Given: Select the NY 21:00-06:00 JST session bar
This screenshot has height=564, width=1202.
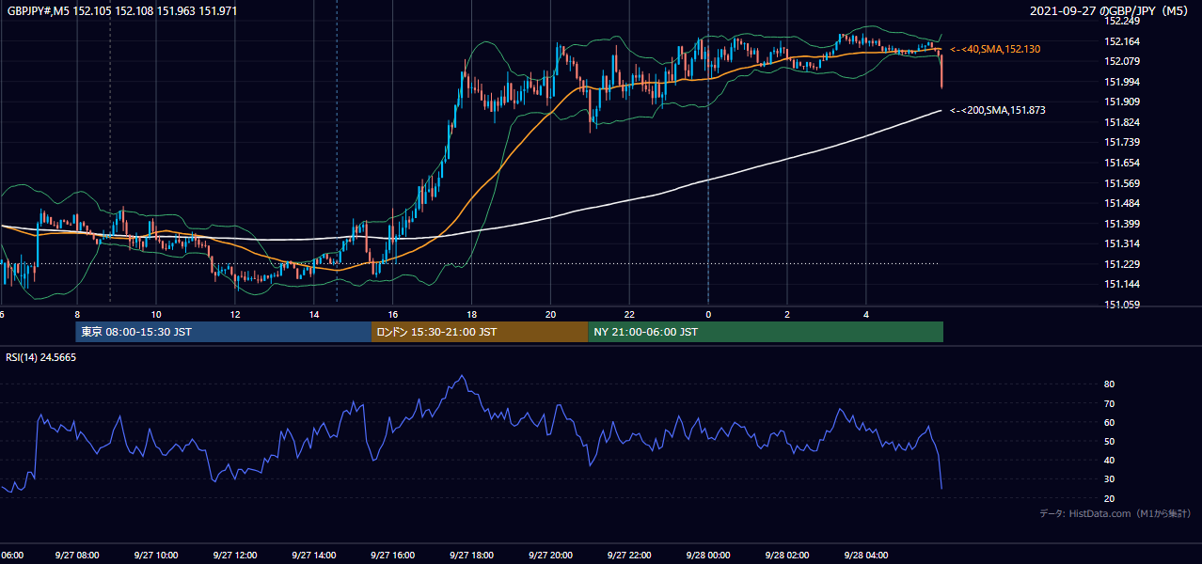Looking at the screenshot, I should pyautogui.click(x=766, y=332).
